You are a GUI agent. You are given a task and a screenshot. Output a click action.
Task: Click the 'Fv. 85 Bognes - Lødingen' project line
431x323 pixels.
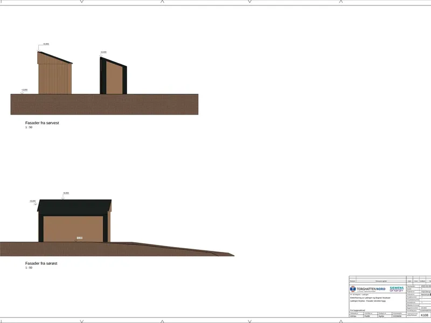[359, 294]
